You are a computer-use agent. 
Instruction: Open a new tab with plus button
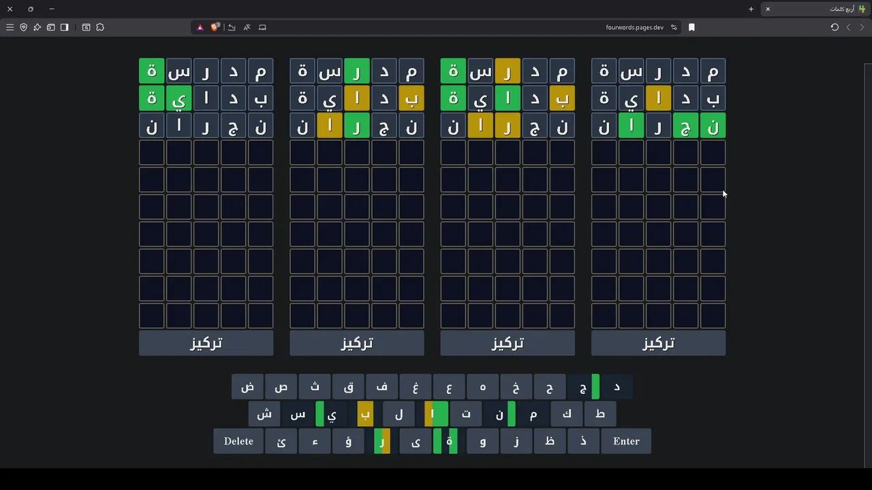[751, 9]
